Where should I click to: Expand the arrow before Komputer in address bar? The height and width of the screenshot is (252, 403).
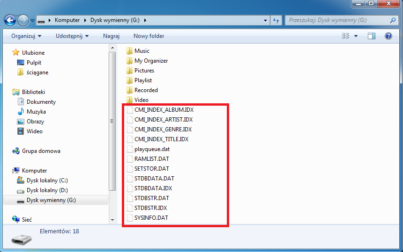coord(50,20)
